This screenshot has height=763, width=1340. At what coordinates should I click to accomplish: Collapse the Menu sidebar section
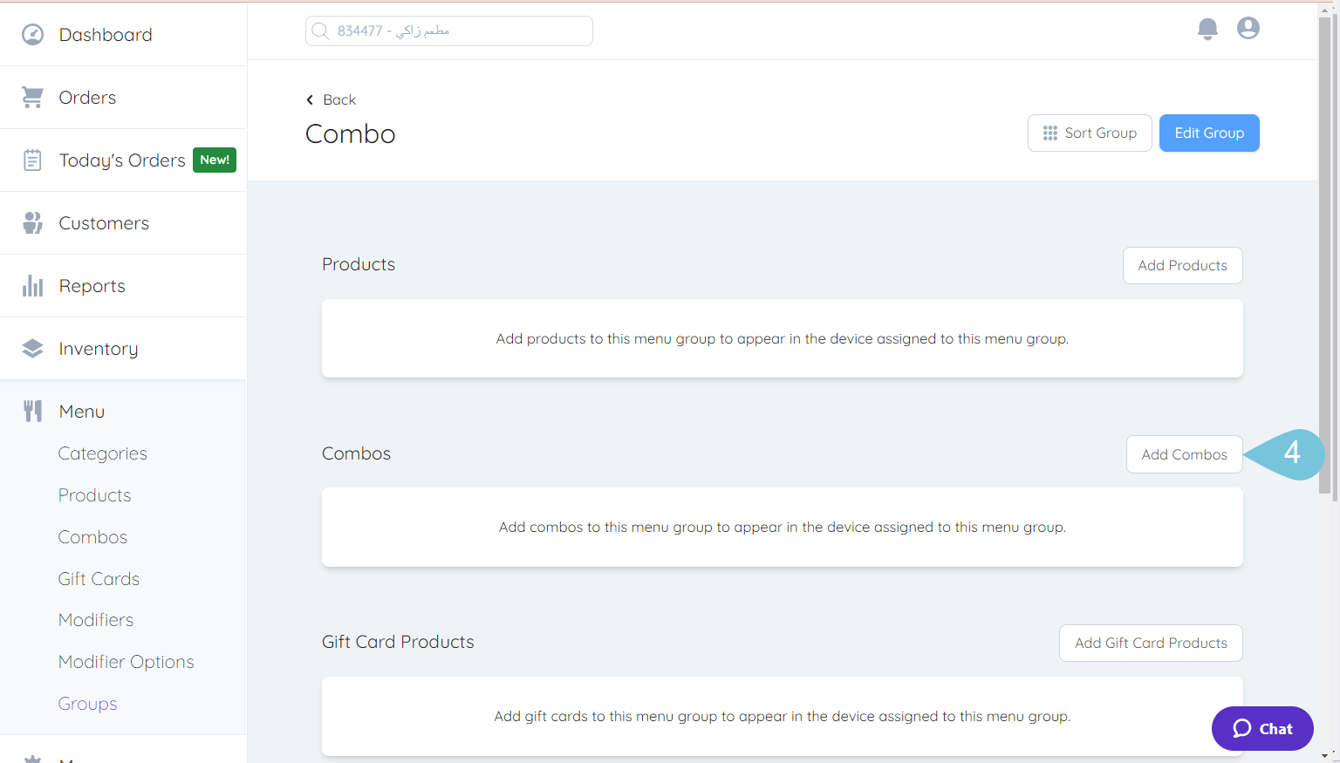tap(81, 411)
